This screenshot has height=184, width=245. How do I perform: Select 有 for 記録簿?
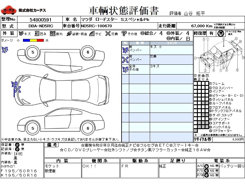pos(17,149)
